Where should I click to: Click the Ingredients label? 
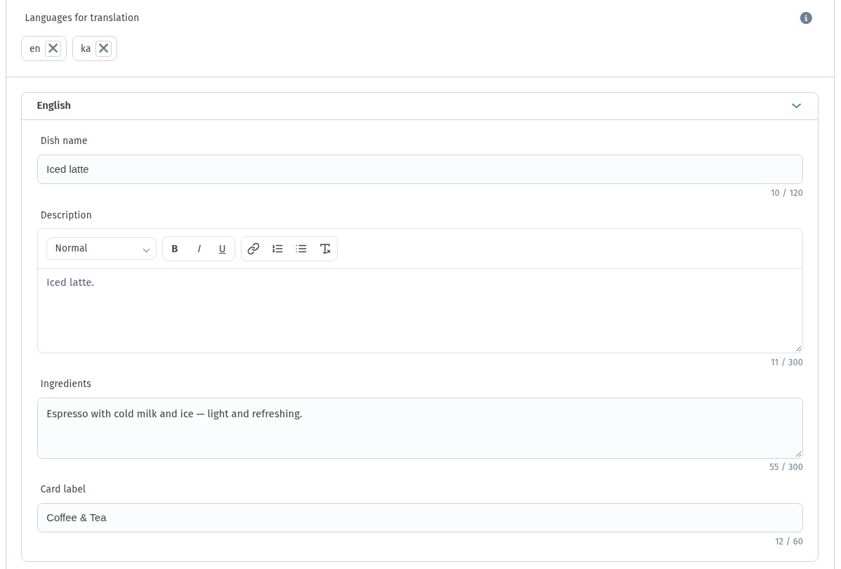[x=66, y=384]
